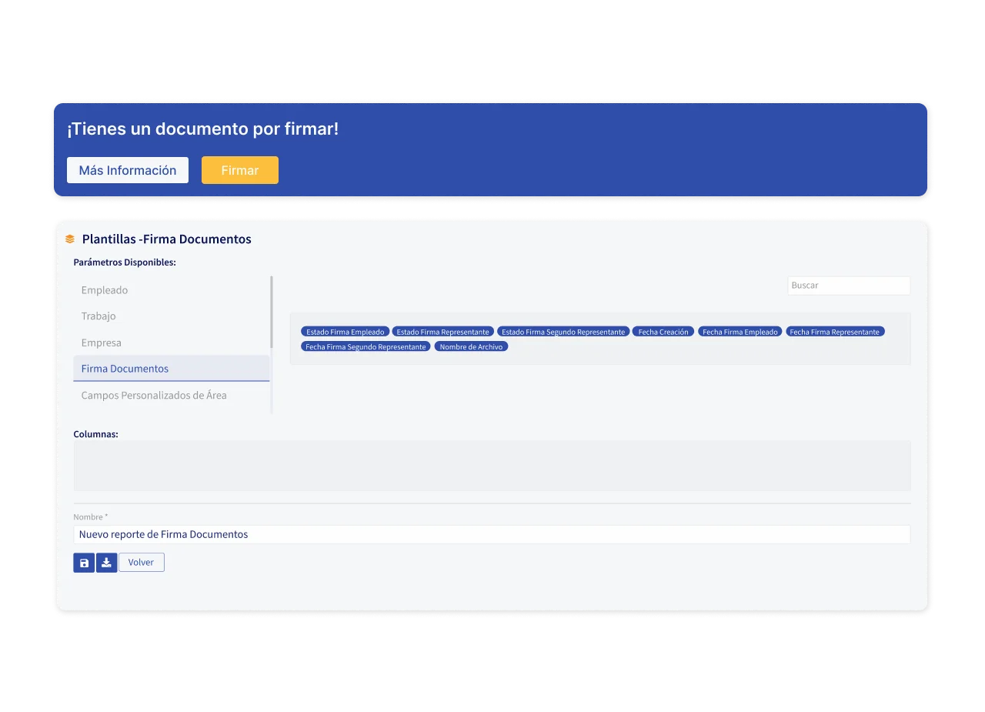
Task: Click the Buscar search field
Action: [x=849, y=286]
